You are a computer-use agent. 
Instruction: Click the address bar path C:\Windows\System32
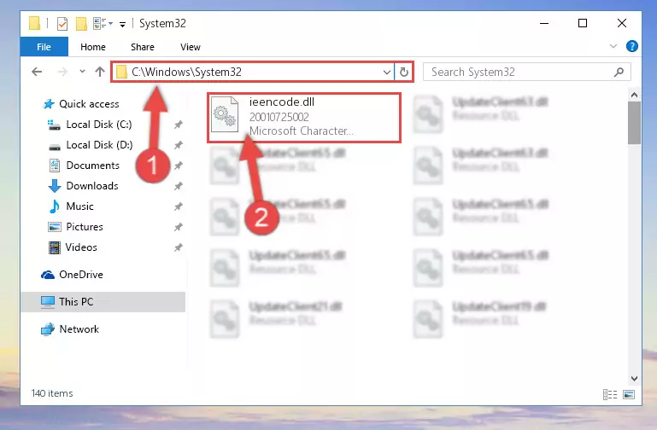pos(186,72)
